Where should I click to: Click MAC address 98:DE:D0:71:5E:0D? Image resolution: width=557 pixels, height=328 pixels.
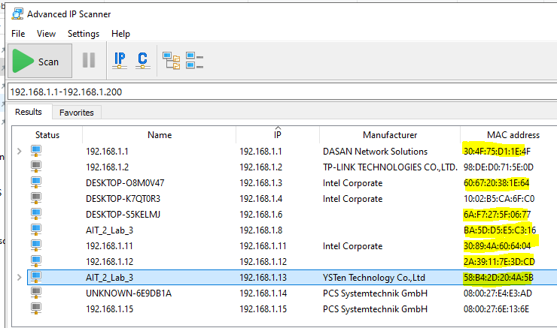(x=498, y=167)
